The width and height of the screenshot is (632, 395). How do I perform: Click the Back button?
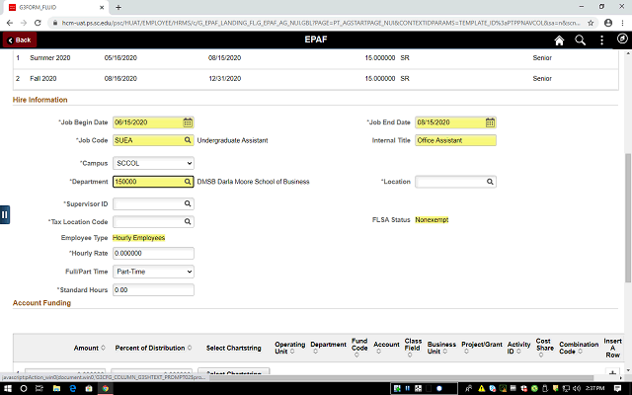[x=19, y=40]
